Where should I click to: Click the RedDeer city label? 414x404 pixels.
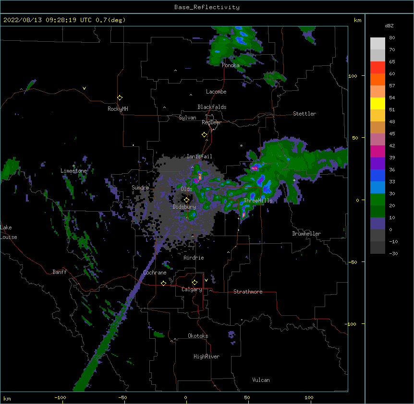pyautogui.click(x=211, y=122)
